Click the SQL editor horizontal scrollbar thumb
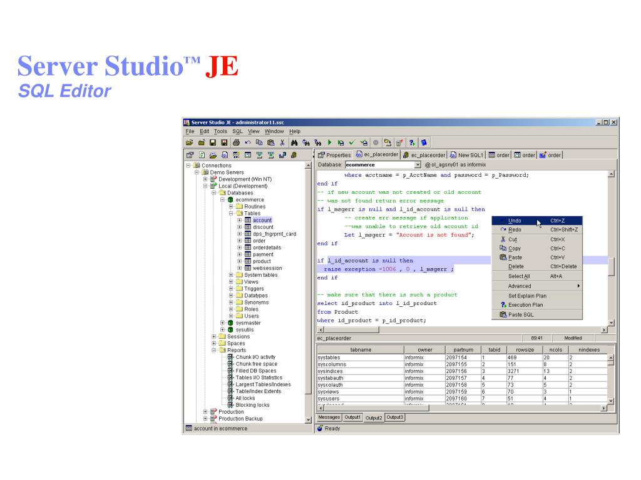Image resolution: width=641 pixels, height=480 pixels. [352, 330]
